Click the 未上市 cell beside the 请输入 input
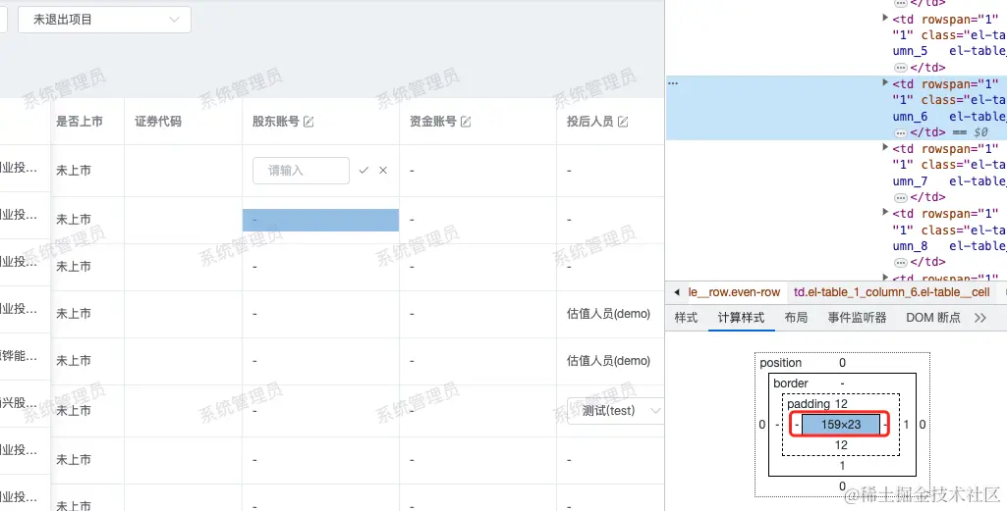This screenshot has height=511, width=1007. coord(74,171)
